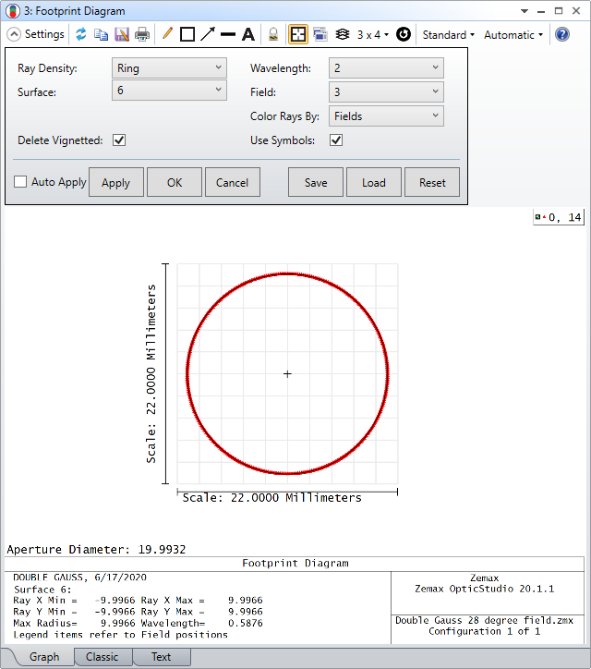Click the center cross of the footprint plot

click(287, 373)
